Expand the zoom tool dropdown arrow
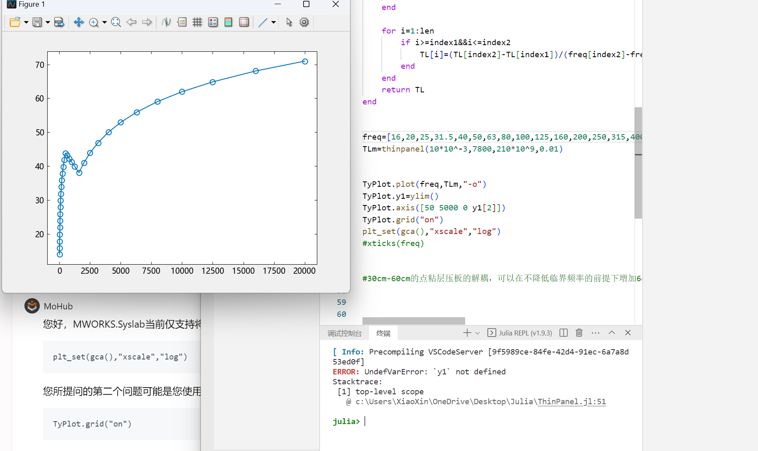 click(x=104, y=22)
